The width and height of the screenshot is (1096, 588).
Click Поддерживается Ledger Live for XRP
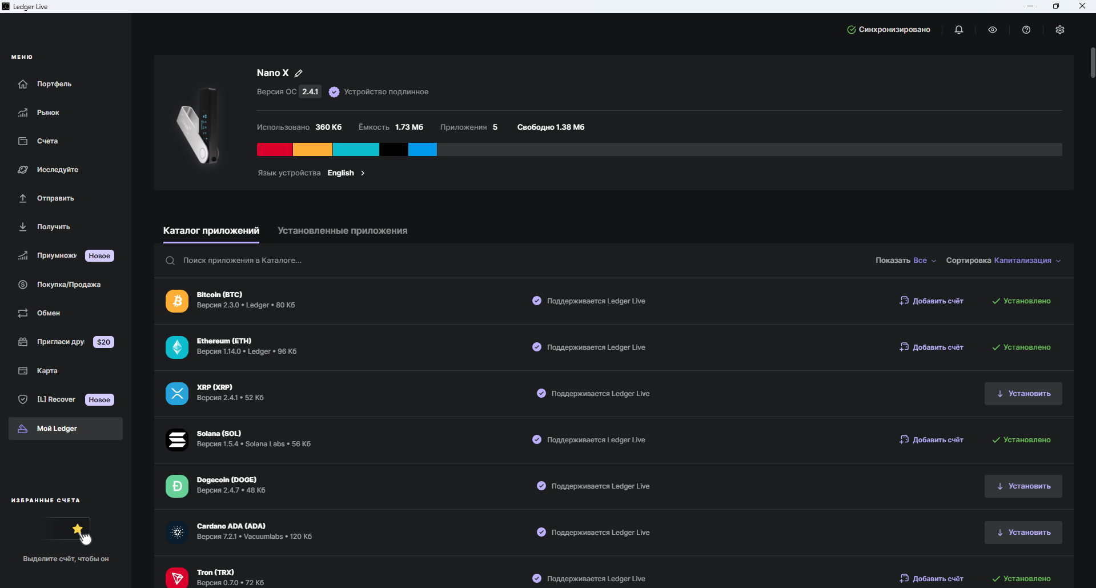point(593,394)
